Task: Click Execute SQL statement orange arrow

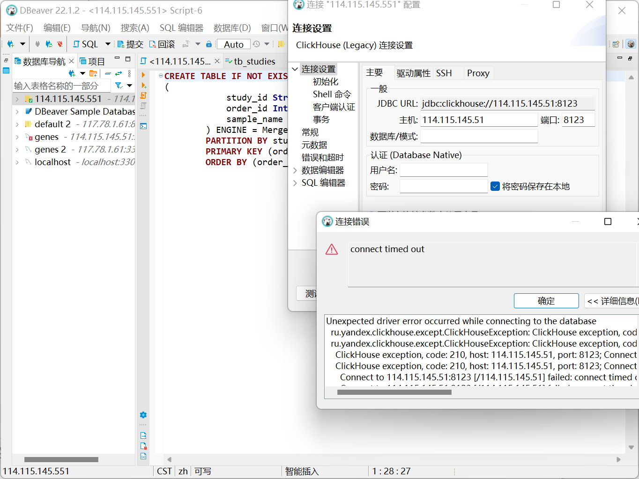Action: 143,75
